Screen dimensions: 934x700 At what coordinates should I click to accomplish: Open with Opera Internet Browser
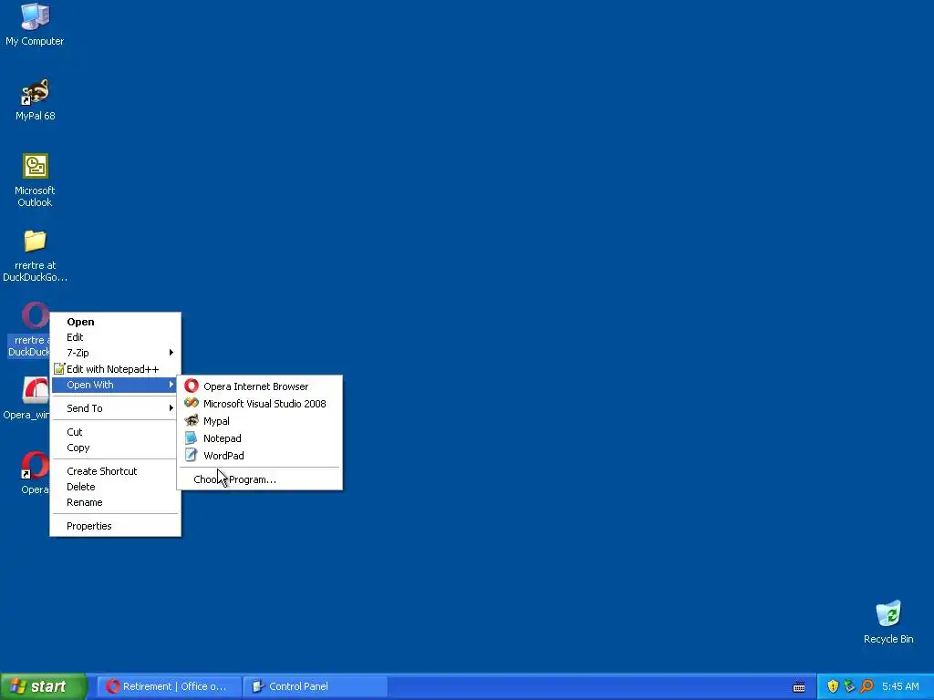coord(260,386)
